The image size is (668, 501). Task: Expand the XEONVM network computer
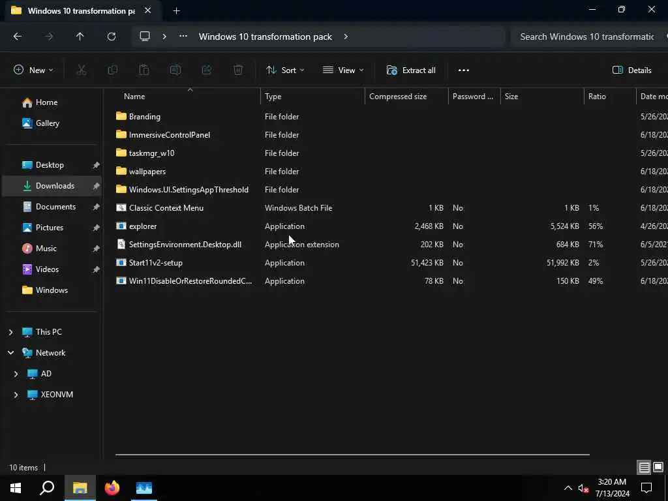16,395
